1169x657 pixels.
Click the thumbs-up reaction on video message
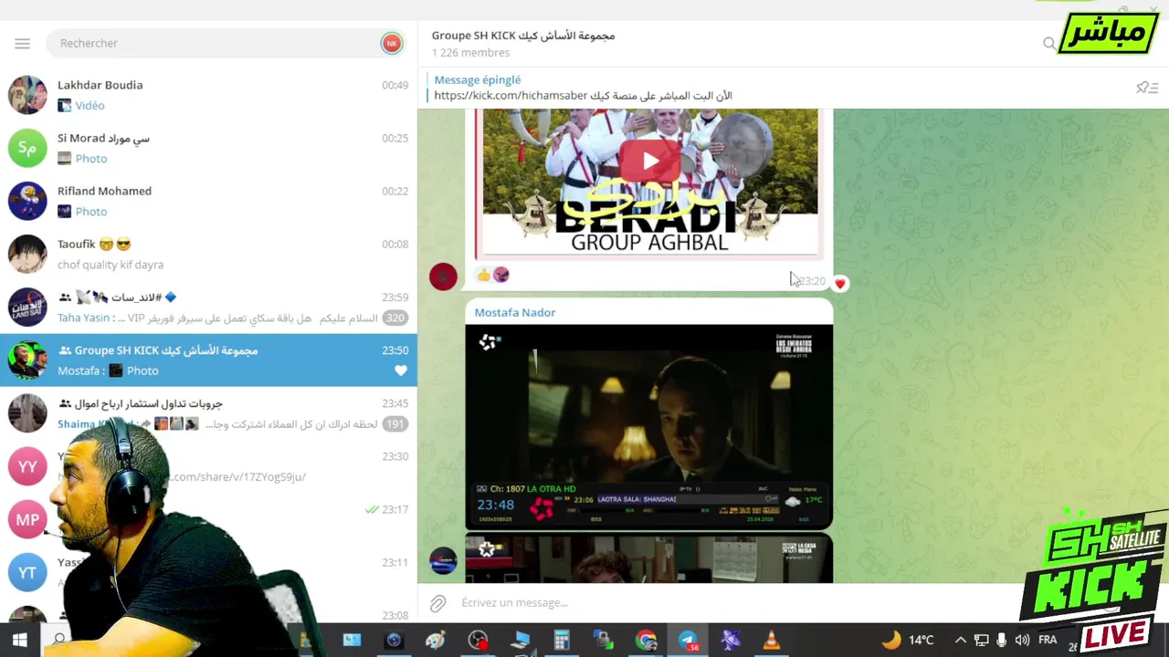click(x=483, y=275)
